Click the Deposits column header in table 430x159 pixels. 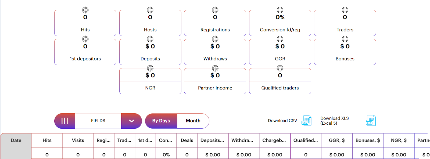click(x=212, y=140)
